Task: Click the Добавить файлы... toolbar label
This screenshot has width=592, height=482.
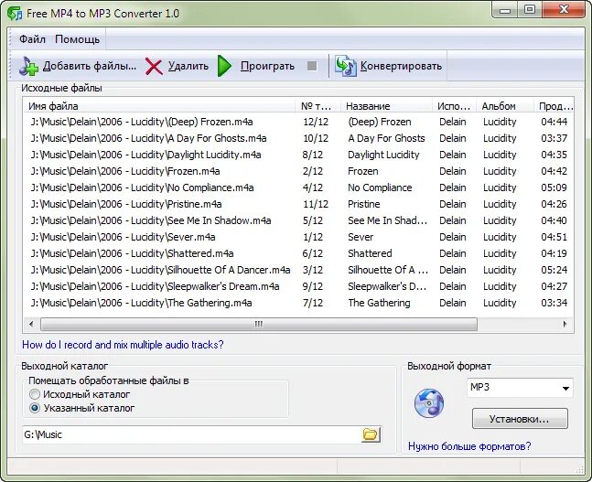Action: (90, 66)
